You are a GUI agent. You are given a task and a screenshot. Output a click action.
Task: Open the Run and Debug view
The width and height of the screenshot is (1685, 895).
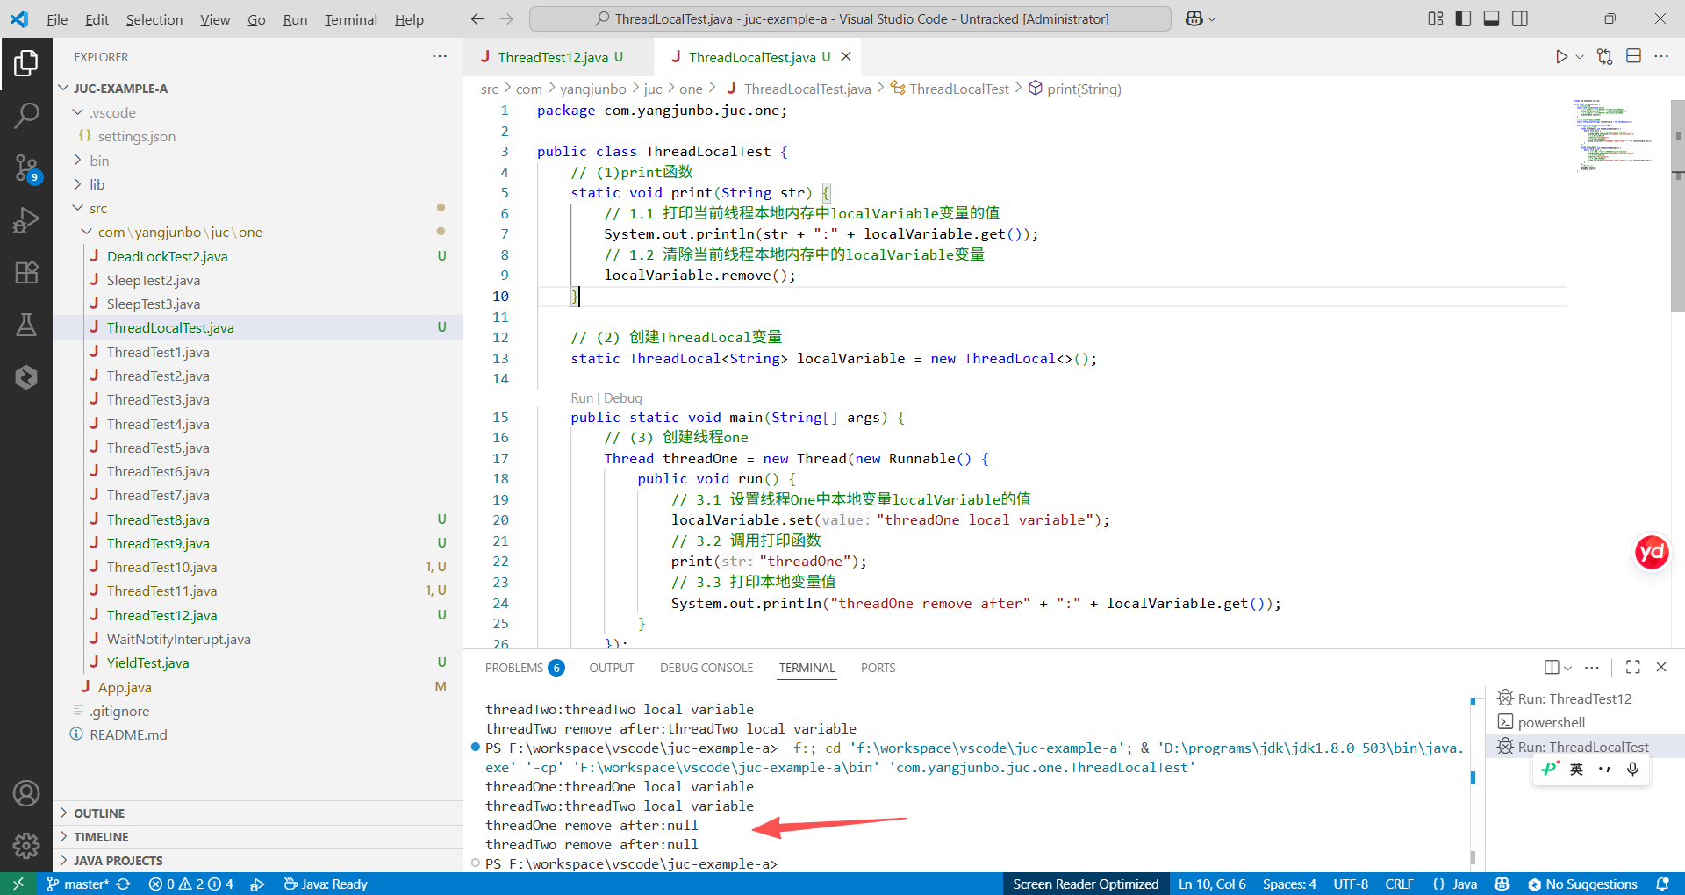click(x=26, y=220)
